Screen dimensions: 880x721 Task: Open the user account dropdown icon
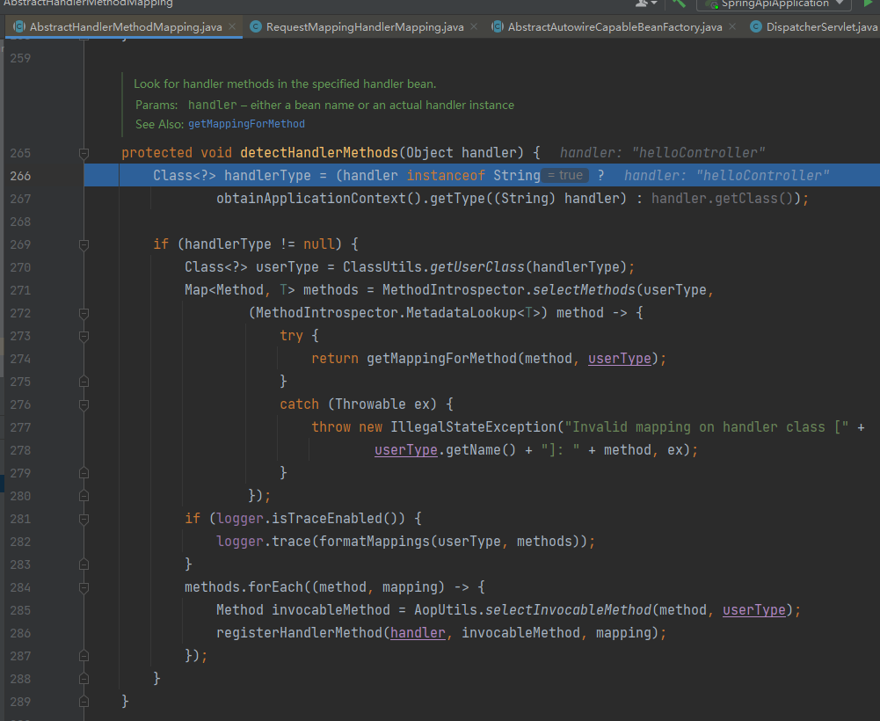pyautogui.click(x=646, y=4)
